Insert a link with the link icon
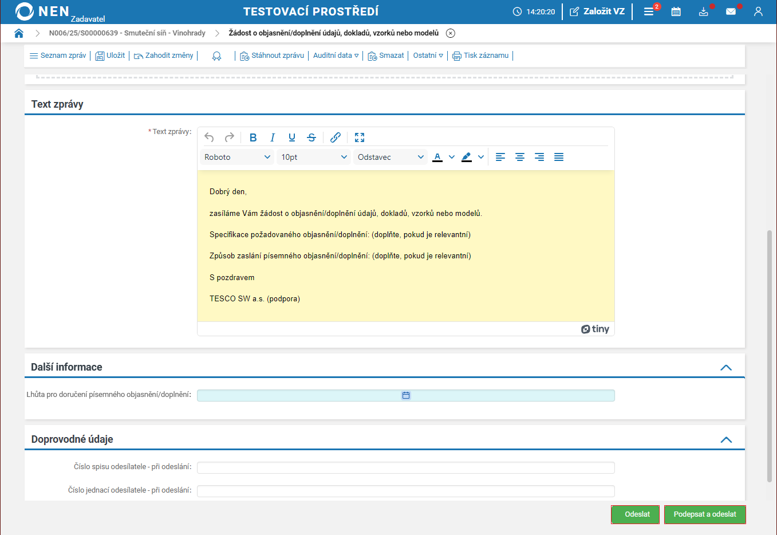The height and width of the screenshot is (535, 777). tap(336, 137)
